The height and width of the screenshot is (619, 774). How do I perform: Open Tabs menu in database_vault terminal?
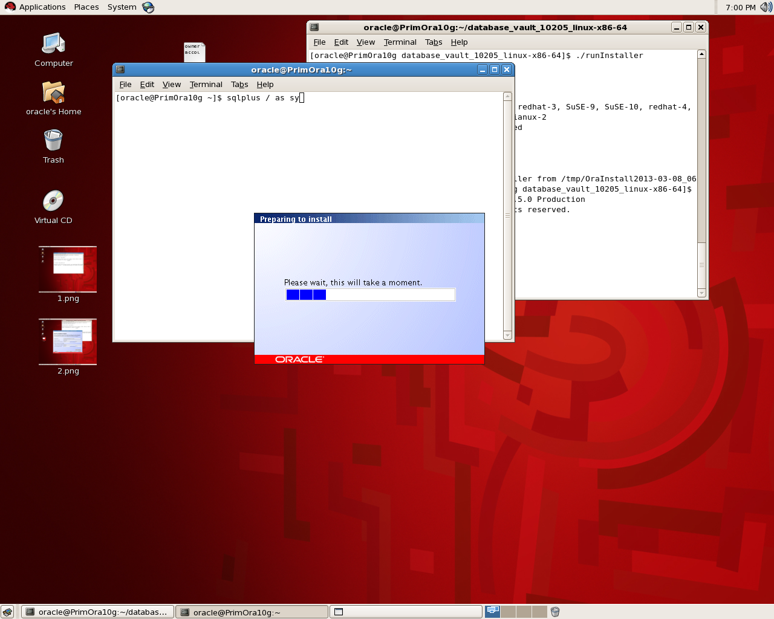[x=433, y=42]
